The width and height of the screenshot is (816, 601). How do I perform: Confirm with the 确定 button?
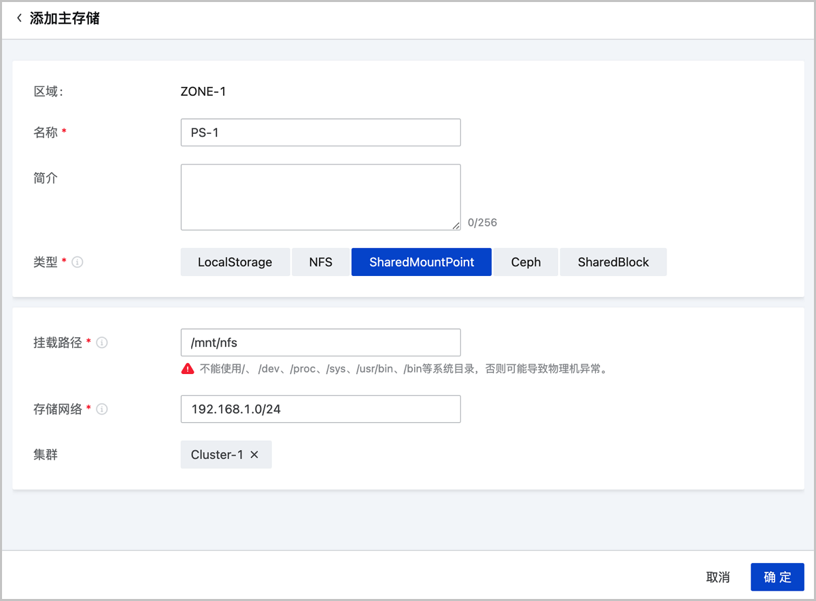pos(777,577)
